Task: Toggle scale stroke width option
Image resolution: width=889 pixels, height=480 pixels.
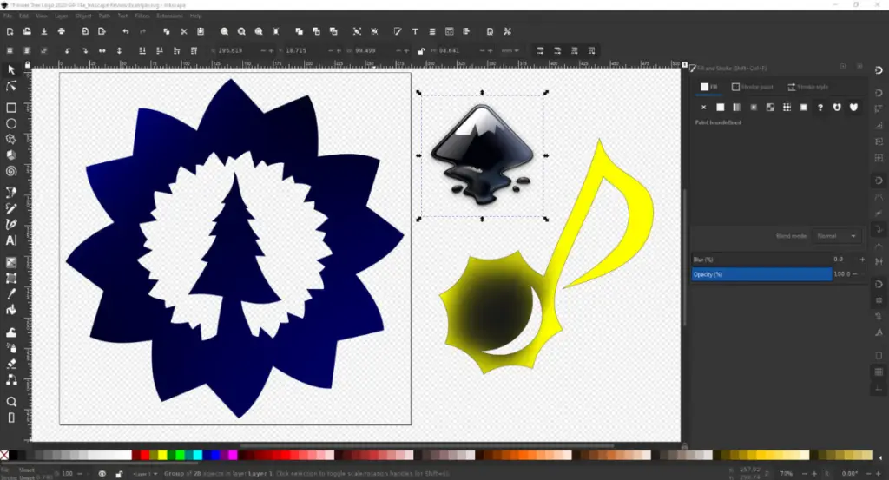Action: pyautogui.click(x=540, y=51)
